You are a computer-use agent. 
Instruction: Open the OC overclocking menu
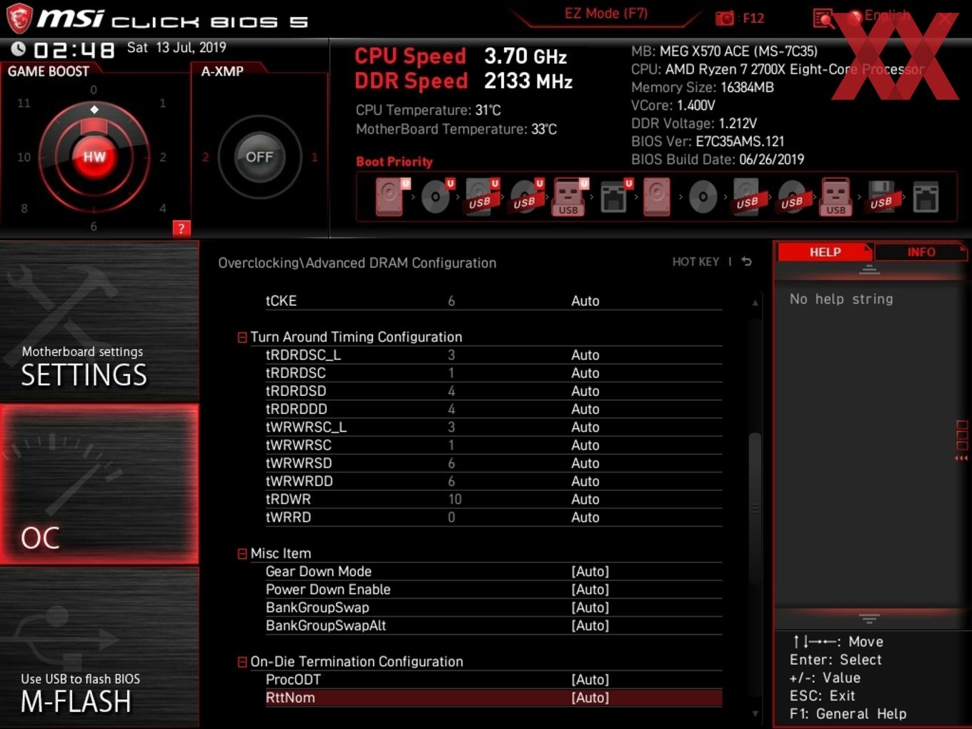click(99, 484)
